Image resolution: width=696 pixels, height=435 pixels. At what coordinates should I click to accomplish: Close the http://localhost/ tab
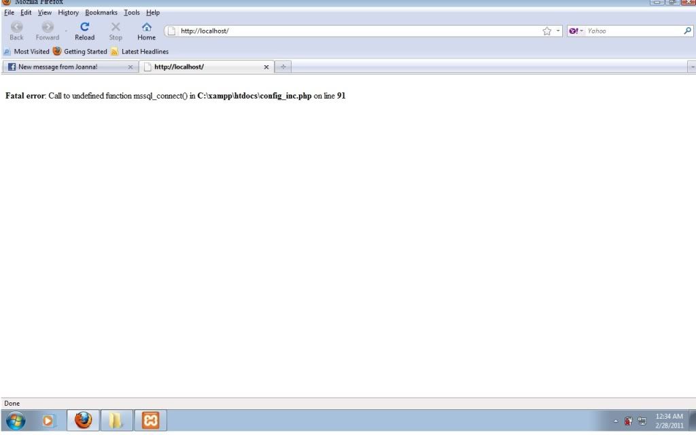pyautogui.click(x=266, y=67)
